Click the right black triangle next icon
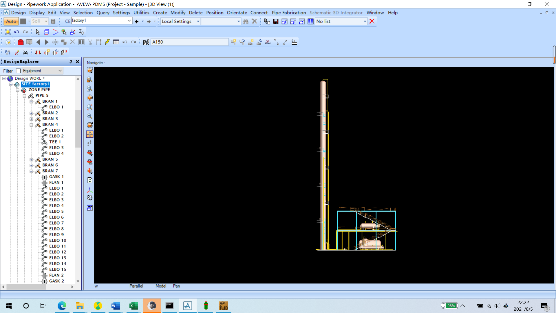Viewport: 556px width, 313px height. (46, 42)
